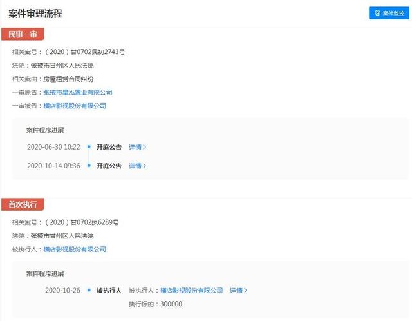Click the location pin icon in 案件监控
412x321 pixels.
378,13
